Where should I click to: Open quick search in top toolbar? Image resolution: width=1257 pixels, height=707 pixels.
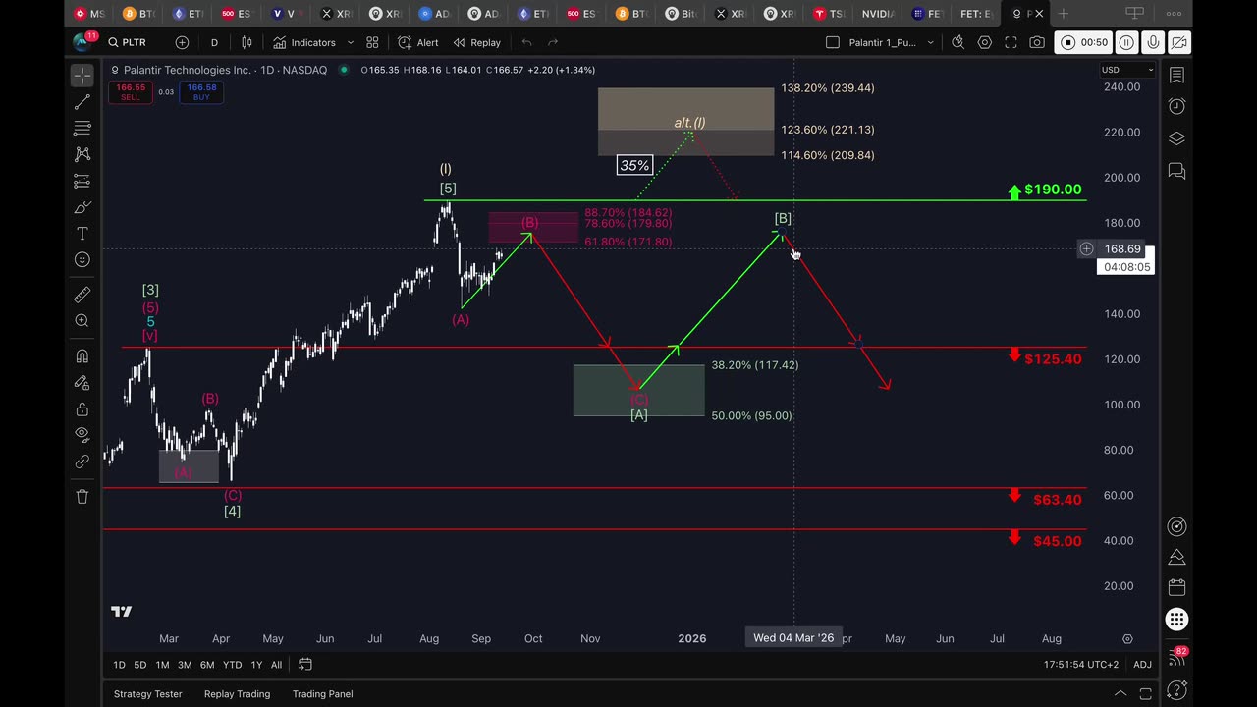[957, 42]
